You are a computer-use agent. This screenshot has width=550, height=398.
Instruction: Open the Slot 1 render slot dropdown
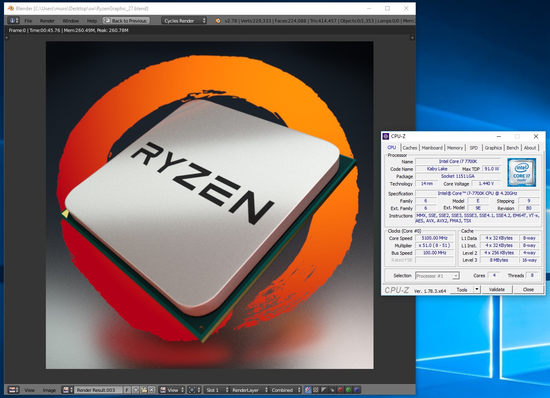click(217, 390)
